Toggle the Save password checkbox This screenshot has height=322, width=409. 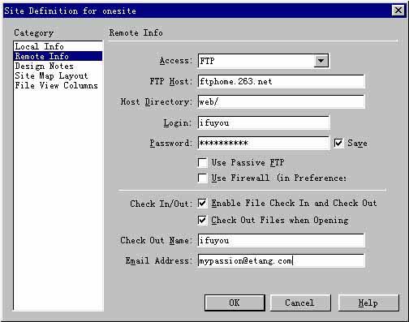point(338,143)
